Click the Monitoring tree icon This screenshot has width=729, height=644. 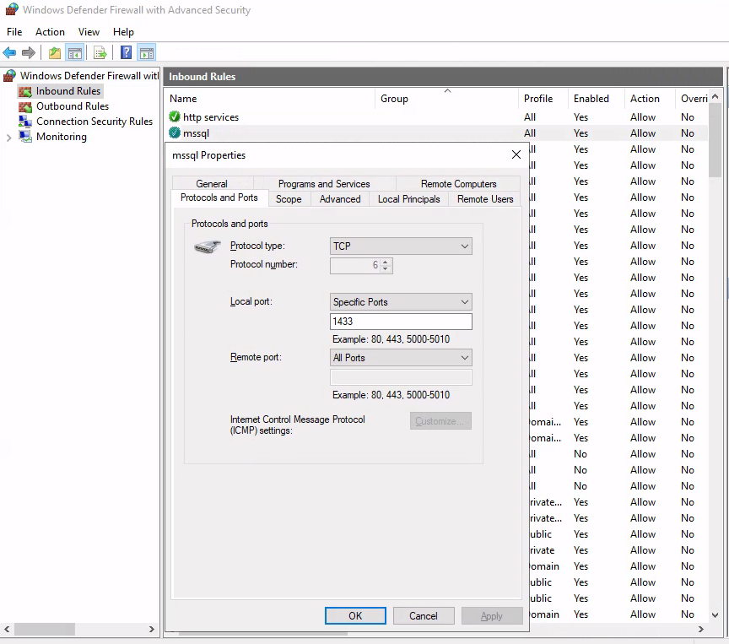pyautogui.click(x=25, y=137)
